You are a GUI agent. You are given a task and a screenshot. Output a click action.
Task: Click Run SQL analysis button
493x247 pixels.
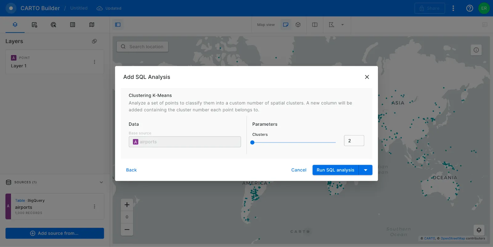point(335,170)
